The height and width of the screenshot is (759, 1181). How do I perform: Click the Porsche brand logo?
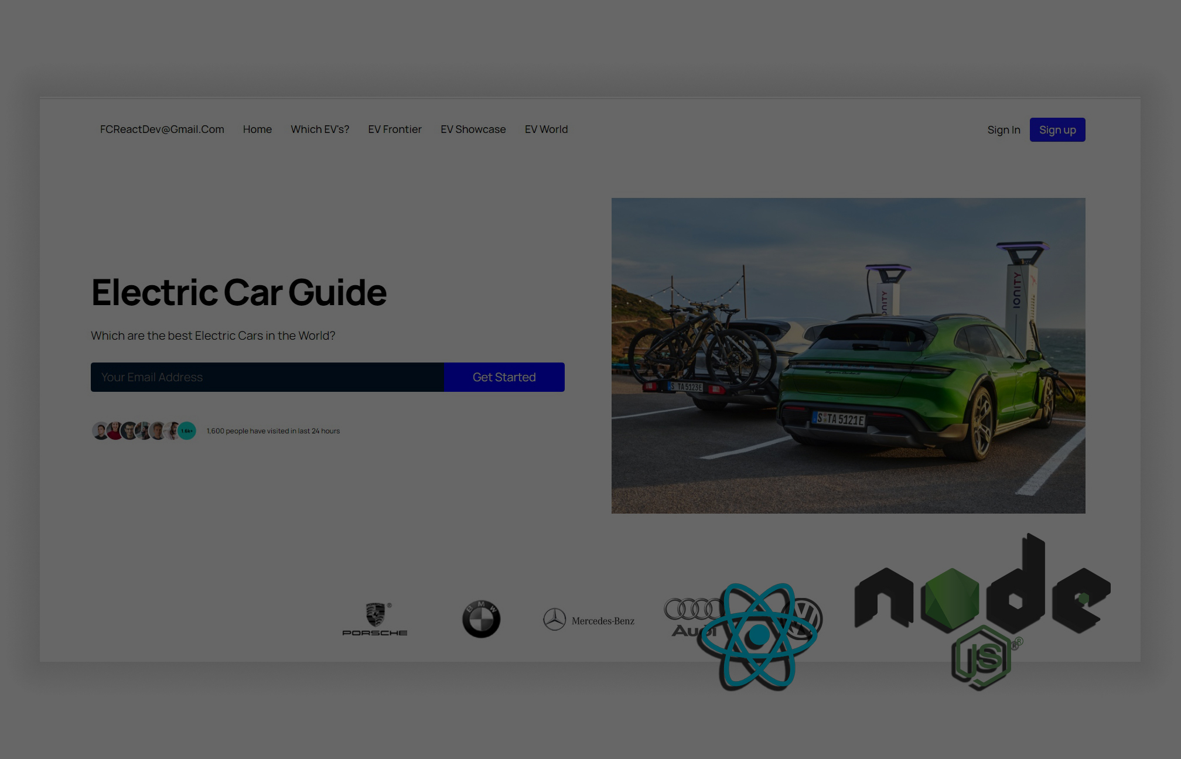(x=375, y=619)
